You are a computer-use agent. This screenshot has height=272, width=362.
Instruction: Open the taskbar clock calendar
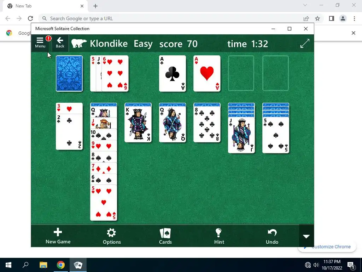332,265
